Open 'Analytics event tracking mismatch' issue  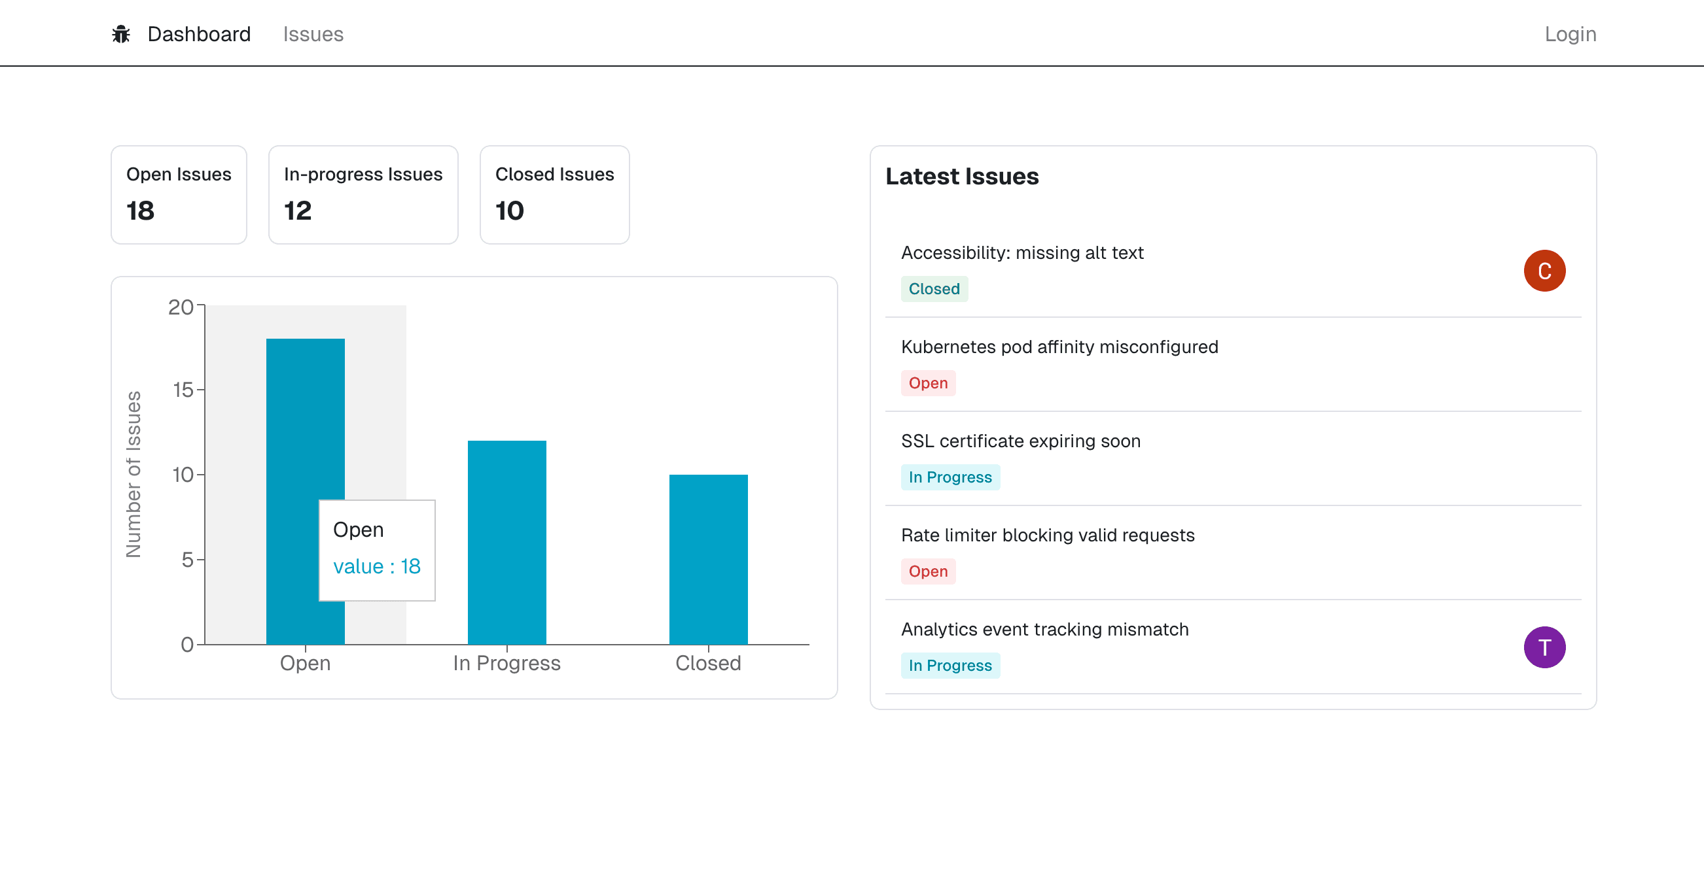(x=1044, y=629)
